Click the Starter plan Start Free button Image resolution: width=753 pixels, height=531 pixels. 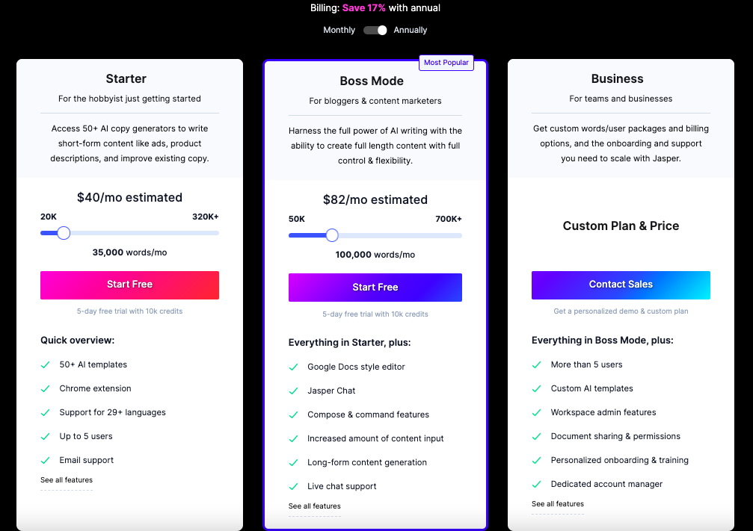[129, 285]
